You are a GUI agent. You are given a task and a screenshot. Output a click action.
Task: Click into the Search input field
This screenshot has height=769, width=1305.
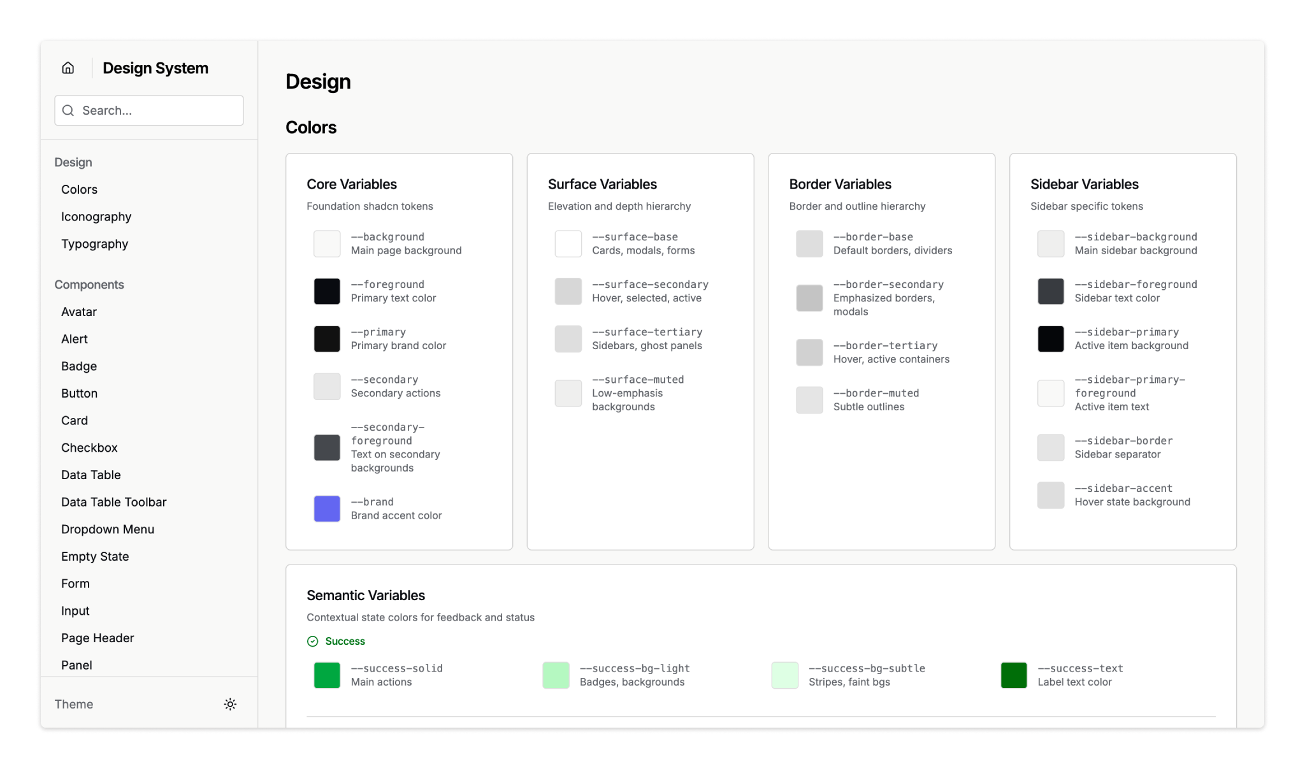click(x=153, y=110)
